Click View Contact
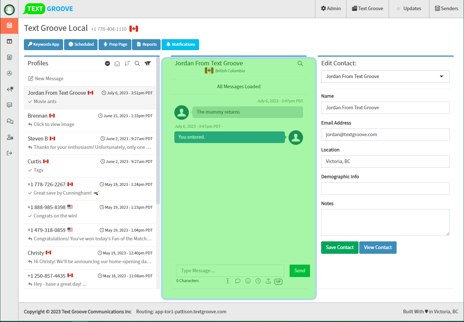 (378, 248)
